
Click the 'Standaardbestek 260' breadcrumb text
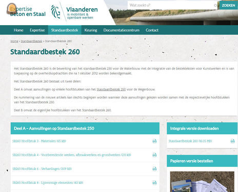[58, 41]
